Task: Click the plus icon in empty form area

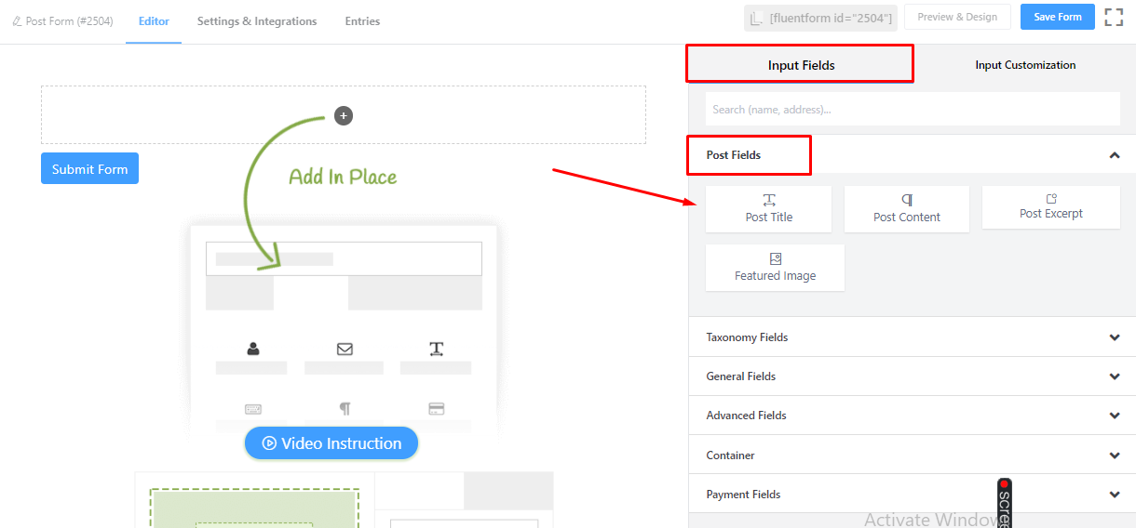Action: click(x=344, y=116)
